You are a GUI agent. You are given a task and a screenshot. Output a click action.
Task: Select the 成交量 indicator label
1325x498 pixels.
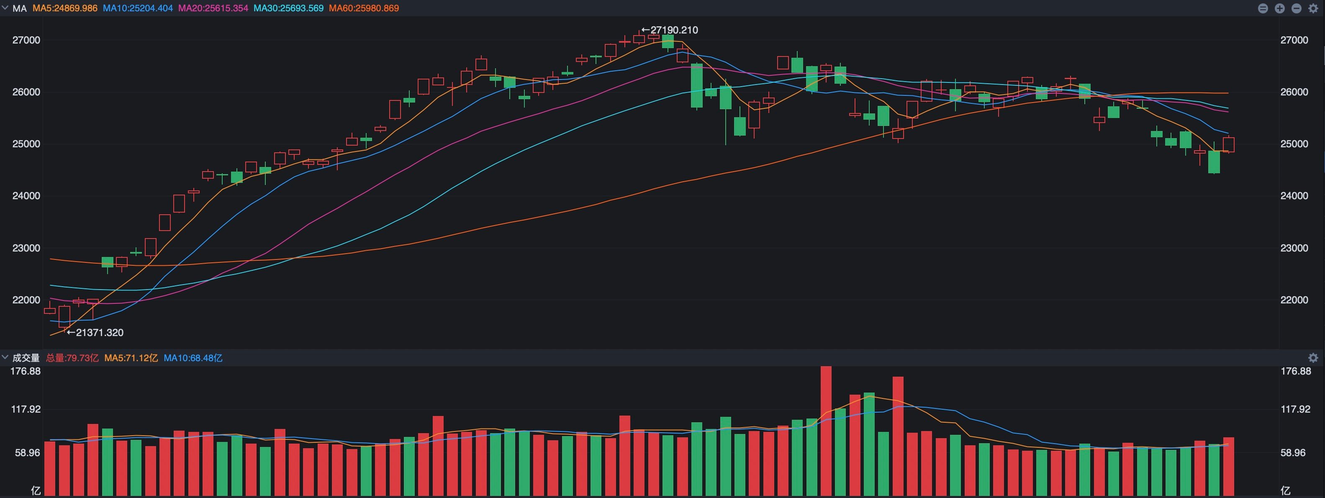(x=26, y=357)
